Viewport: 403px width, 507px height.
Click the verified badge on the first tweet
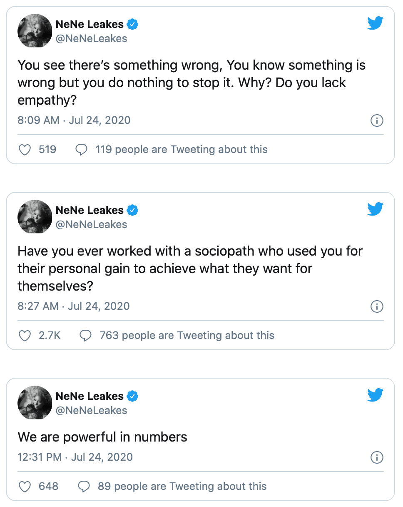pos(132,25)
